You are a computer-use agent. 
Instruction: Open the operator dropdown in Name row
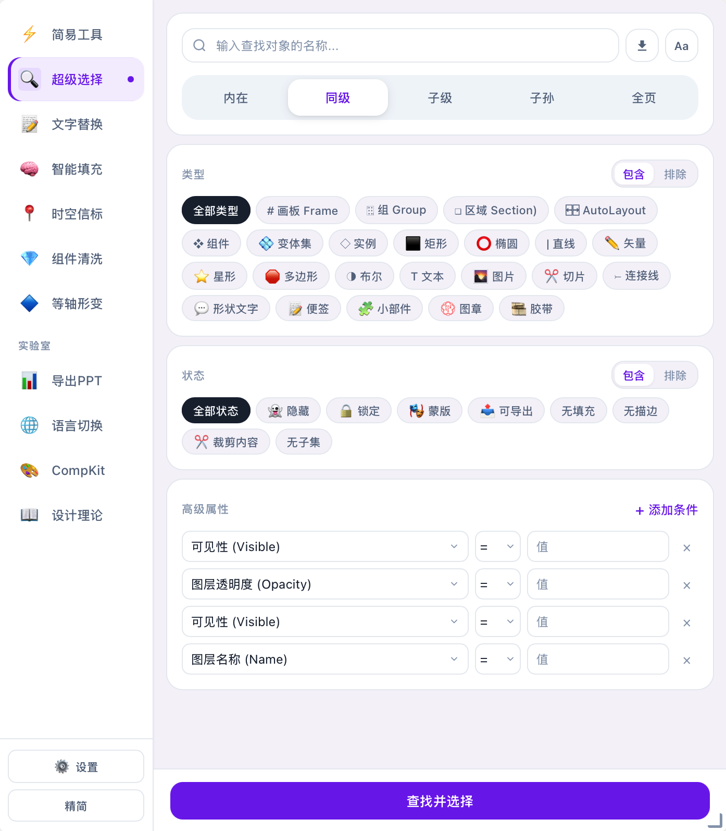pos(498,659)
